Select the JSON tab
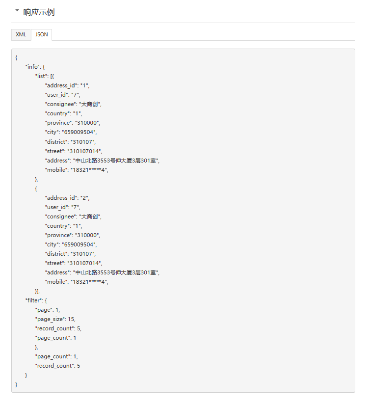Viewport: 369px width, 404px height. (41, 34)
